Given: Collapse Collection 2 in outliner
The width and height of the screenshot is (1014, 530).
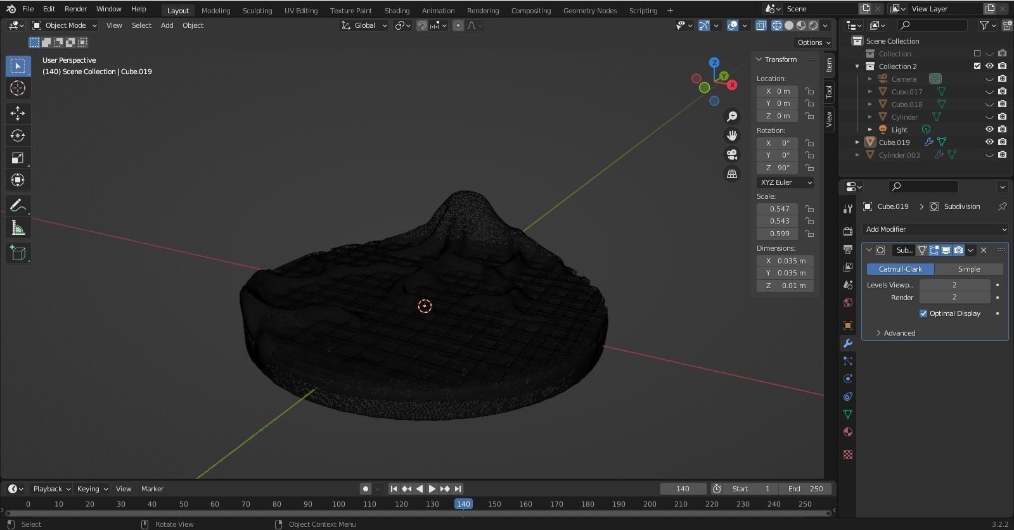Looking at the screenshot, I should click(857, 66).
